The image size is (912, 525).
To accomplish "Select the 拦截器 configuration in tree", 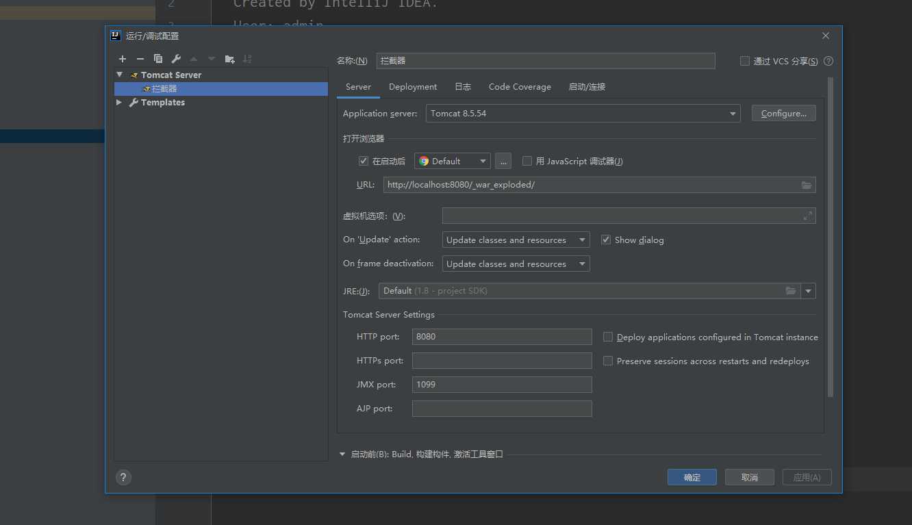I will tap(221, 89).
